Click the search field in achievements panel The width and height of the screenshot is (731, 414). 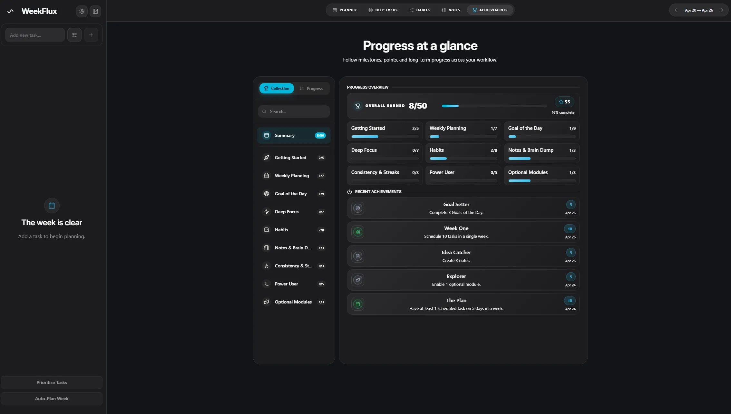click(x=294, y=111)
